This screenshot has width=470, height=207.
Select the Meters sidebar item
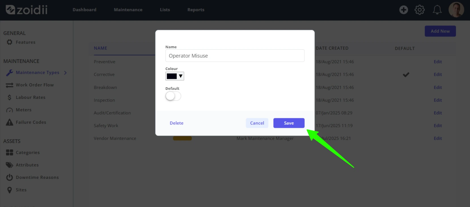coord(24,110)
